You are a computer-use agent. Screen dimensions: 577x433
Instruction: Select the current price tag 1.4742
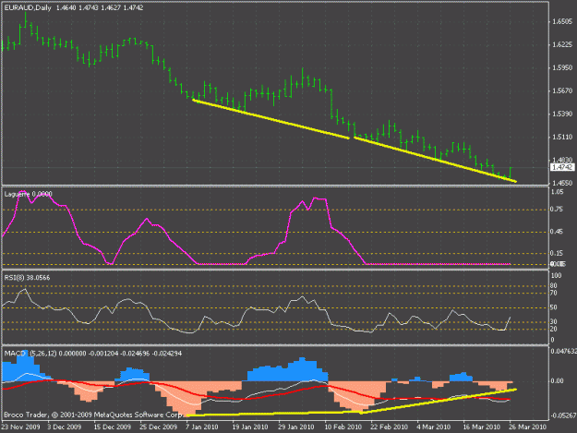coord(562,168)
